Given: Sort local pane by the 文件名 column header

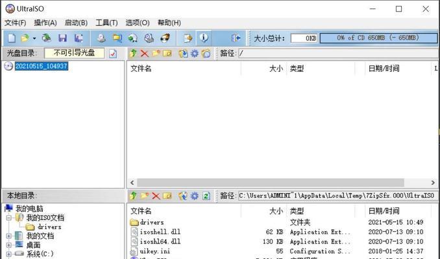Looking at the screenshot, I should tap(184, 211).
